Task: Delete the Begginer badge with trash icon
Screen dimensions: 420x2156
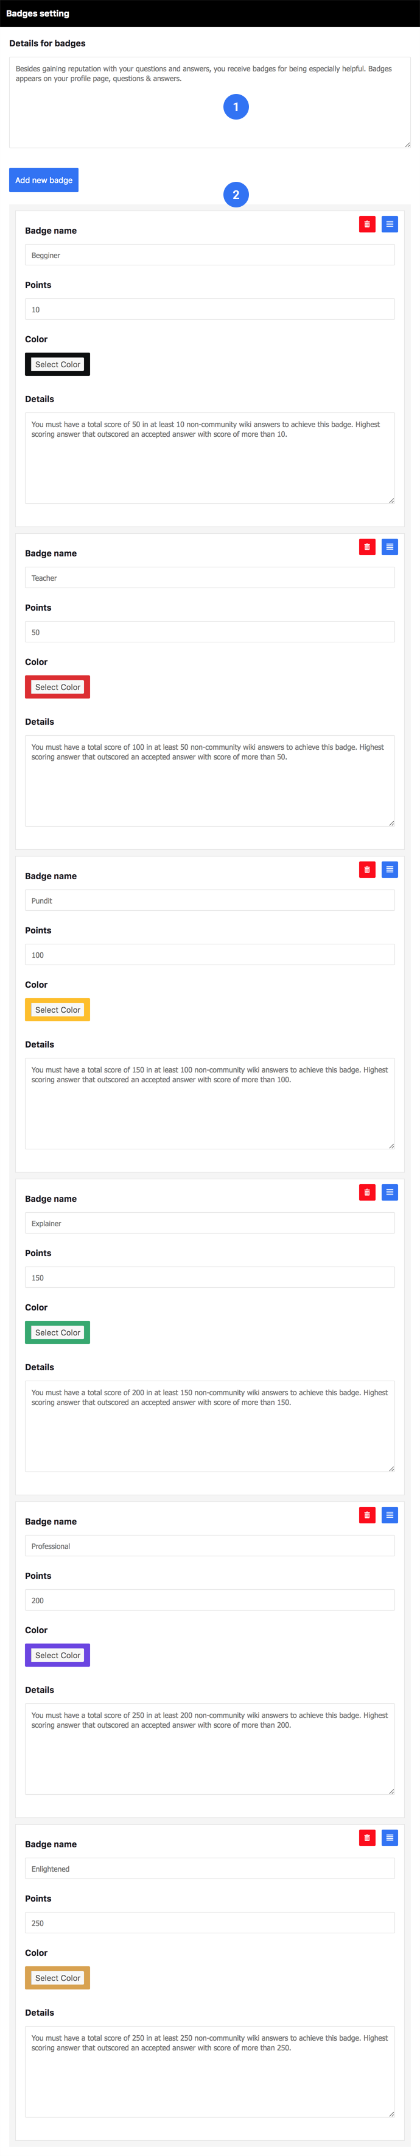Action: click(366, 225)
